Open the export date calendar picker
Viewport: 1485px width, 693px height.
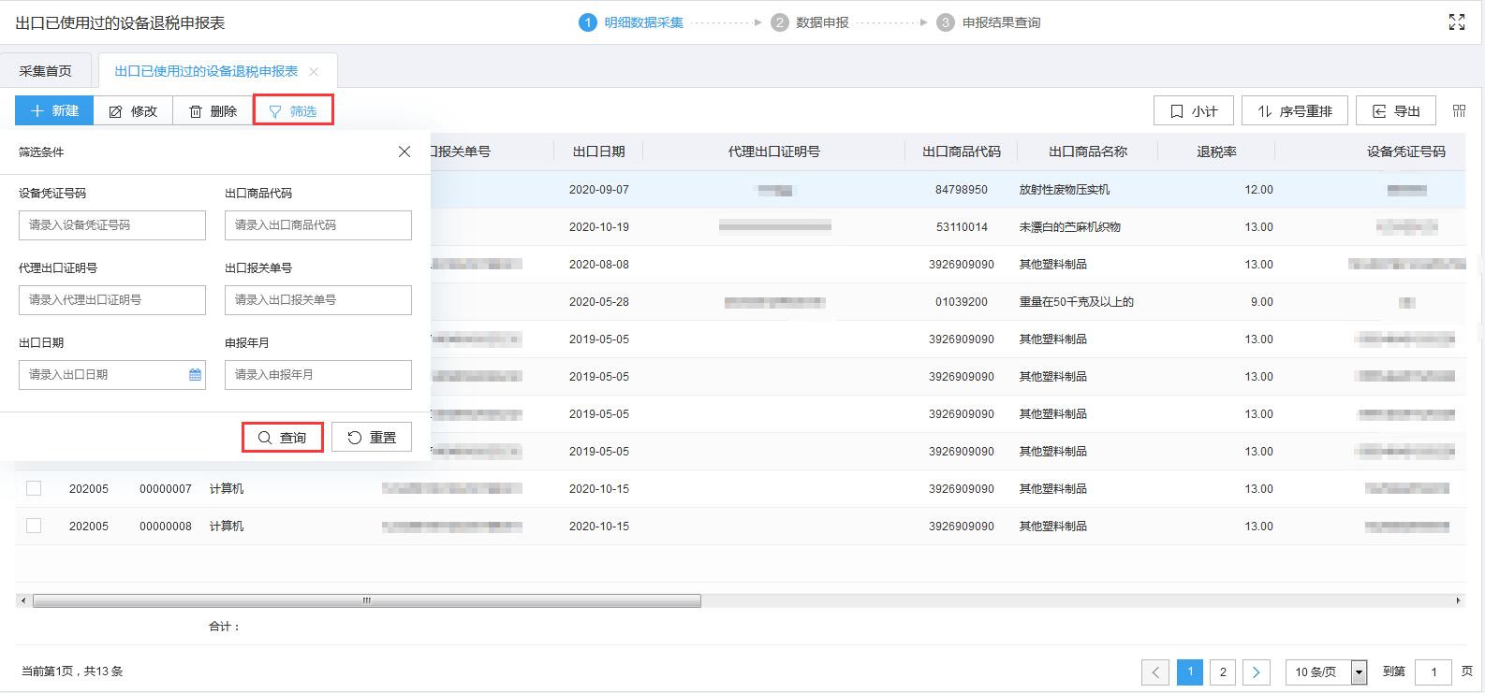pyautogui.click(x=195, y=375)
